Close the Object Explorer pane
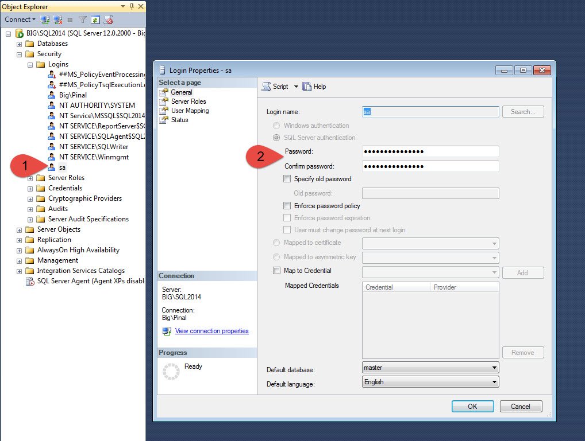 tap(141, 6)
